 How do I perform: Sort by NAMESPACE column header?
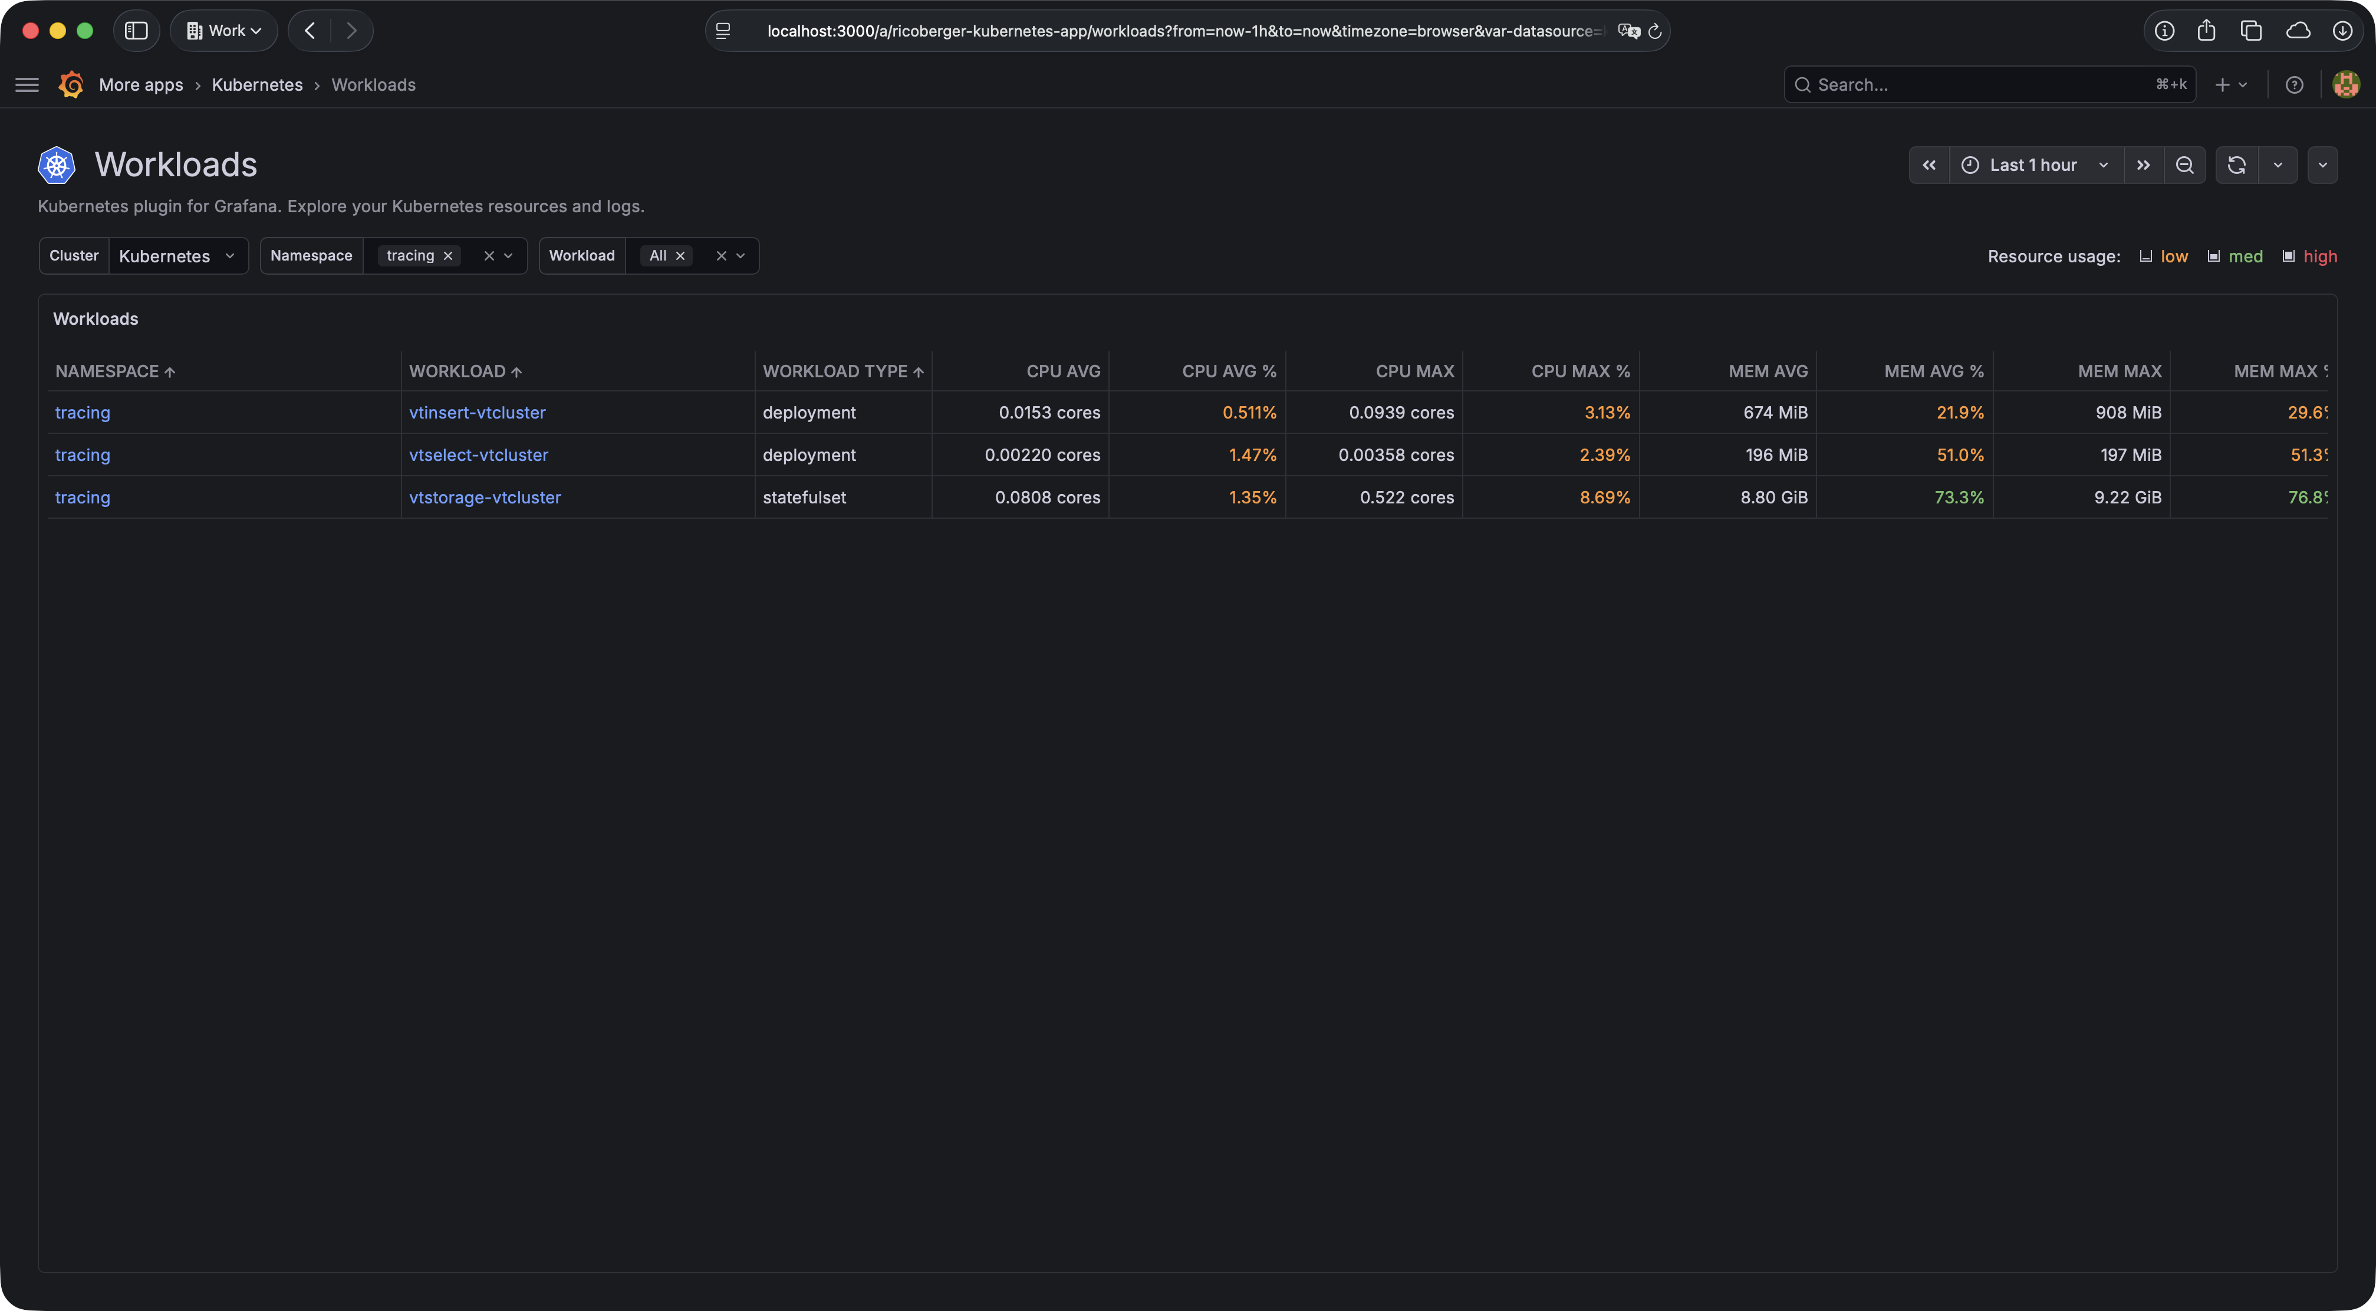point(116,371)
